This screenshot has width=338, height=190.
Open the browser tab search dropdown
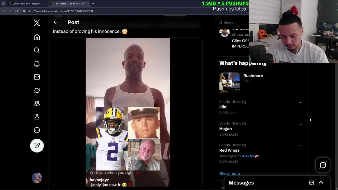3,3
